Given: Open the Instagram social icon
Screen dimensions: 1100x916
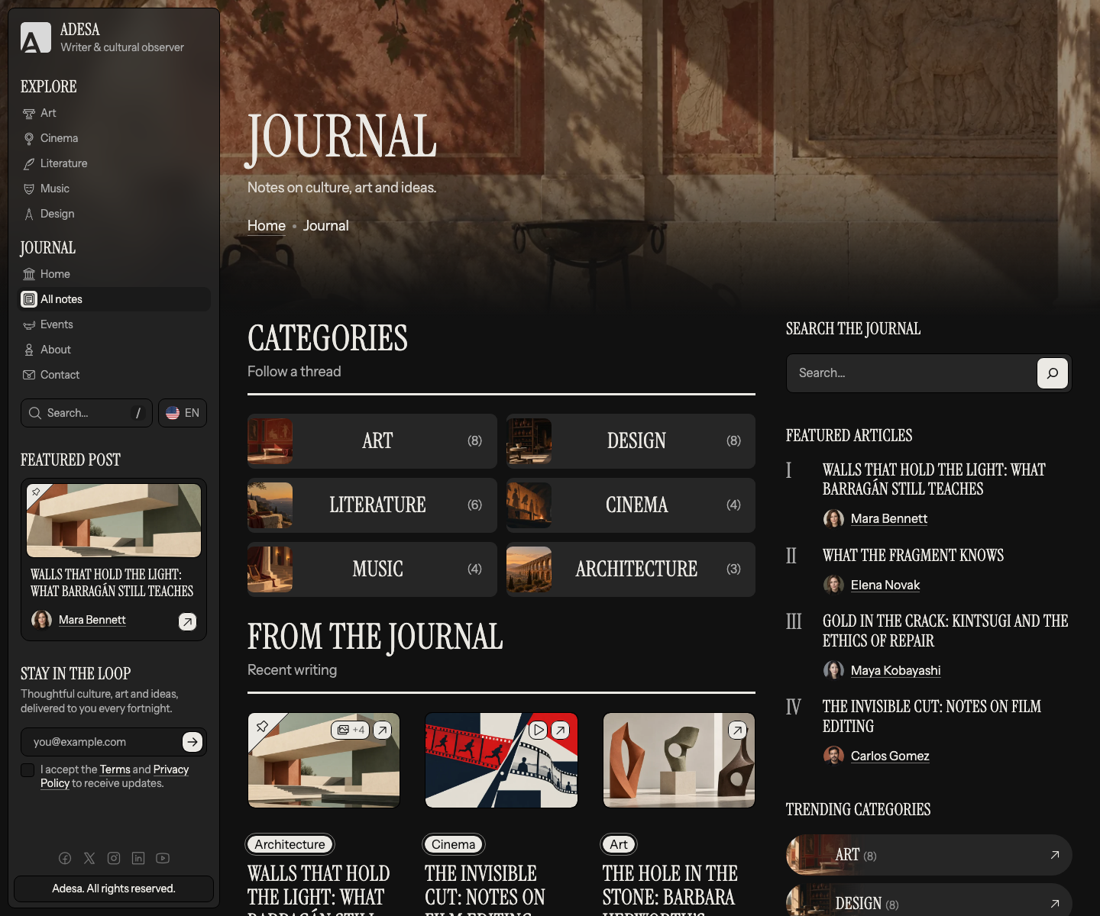Looking at the screenshot, I should coord(114,858).
